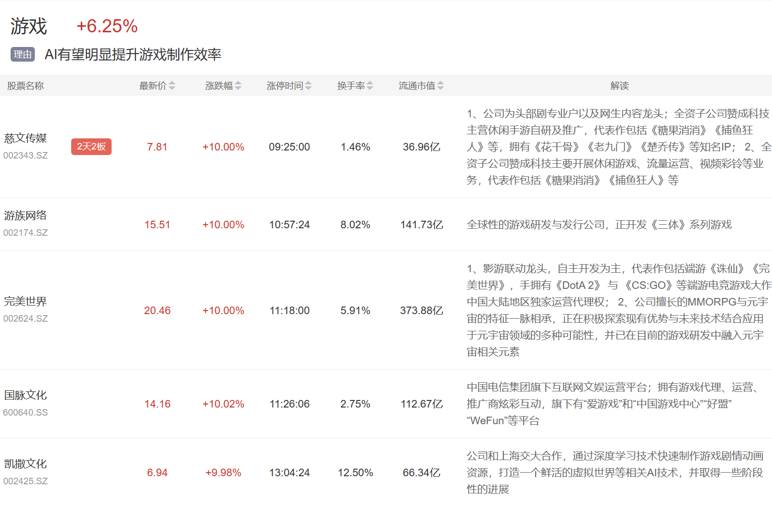Click 完美世界 description about 影游联动龙头

[619, 311]
